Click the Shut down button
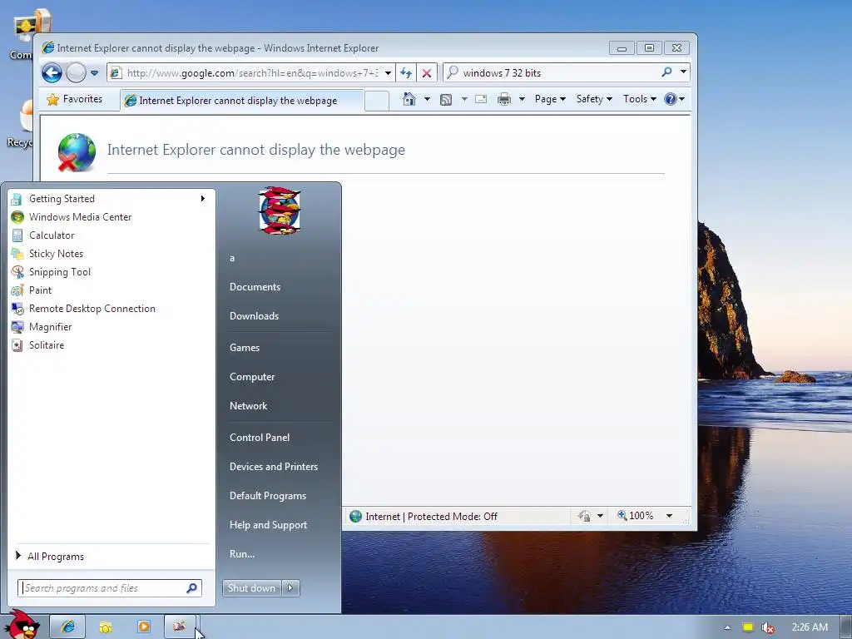 [x=251, y=588]
